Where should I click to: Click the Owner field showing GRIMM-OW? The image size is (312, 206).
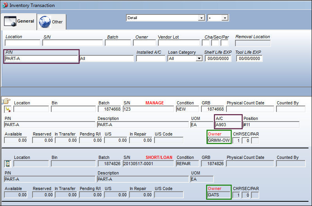219,140
